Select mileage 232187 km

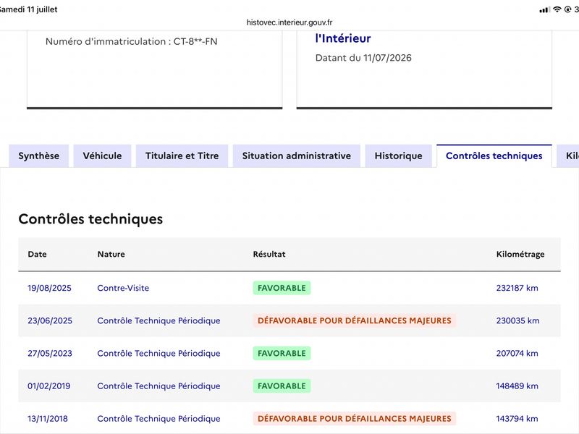click(517, 288)
